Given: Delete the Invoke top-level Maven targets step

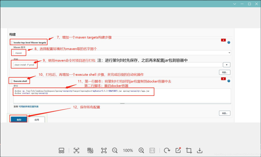Looking at the screenshot, I should tap(223, 40).
